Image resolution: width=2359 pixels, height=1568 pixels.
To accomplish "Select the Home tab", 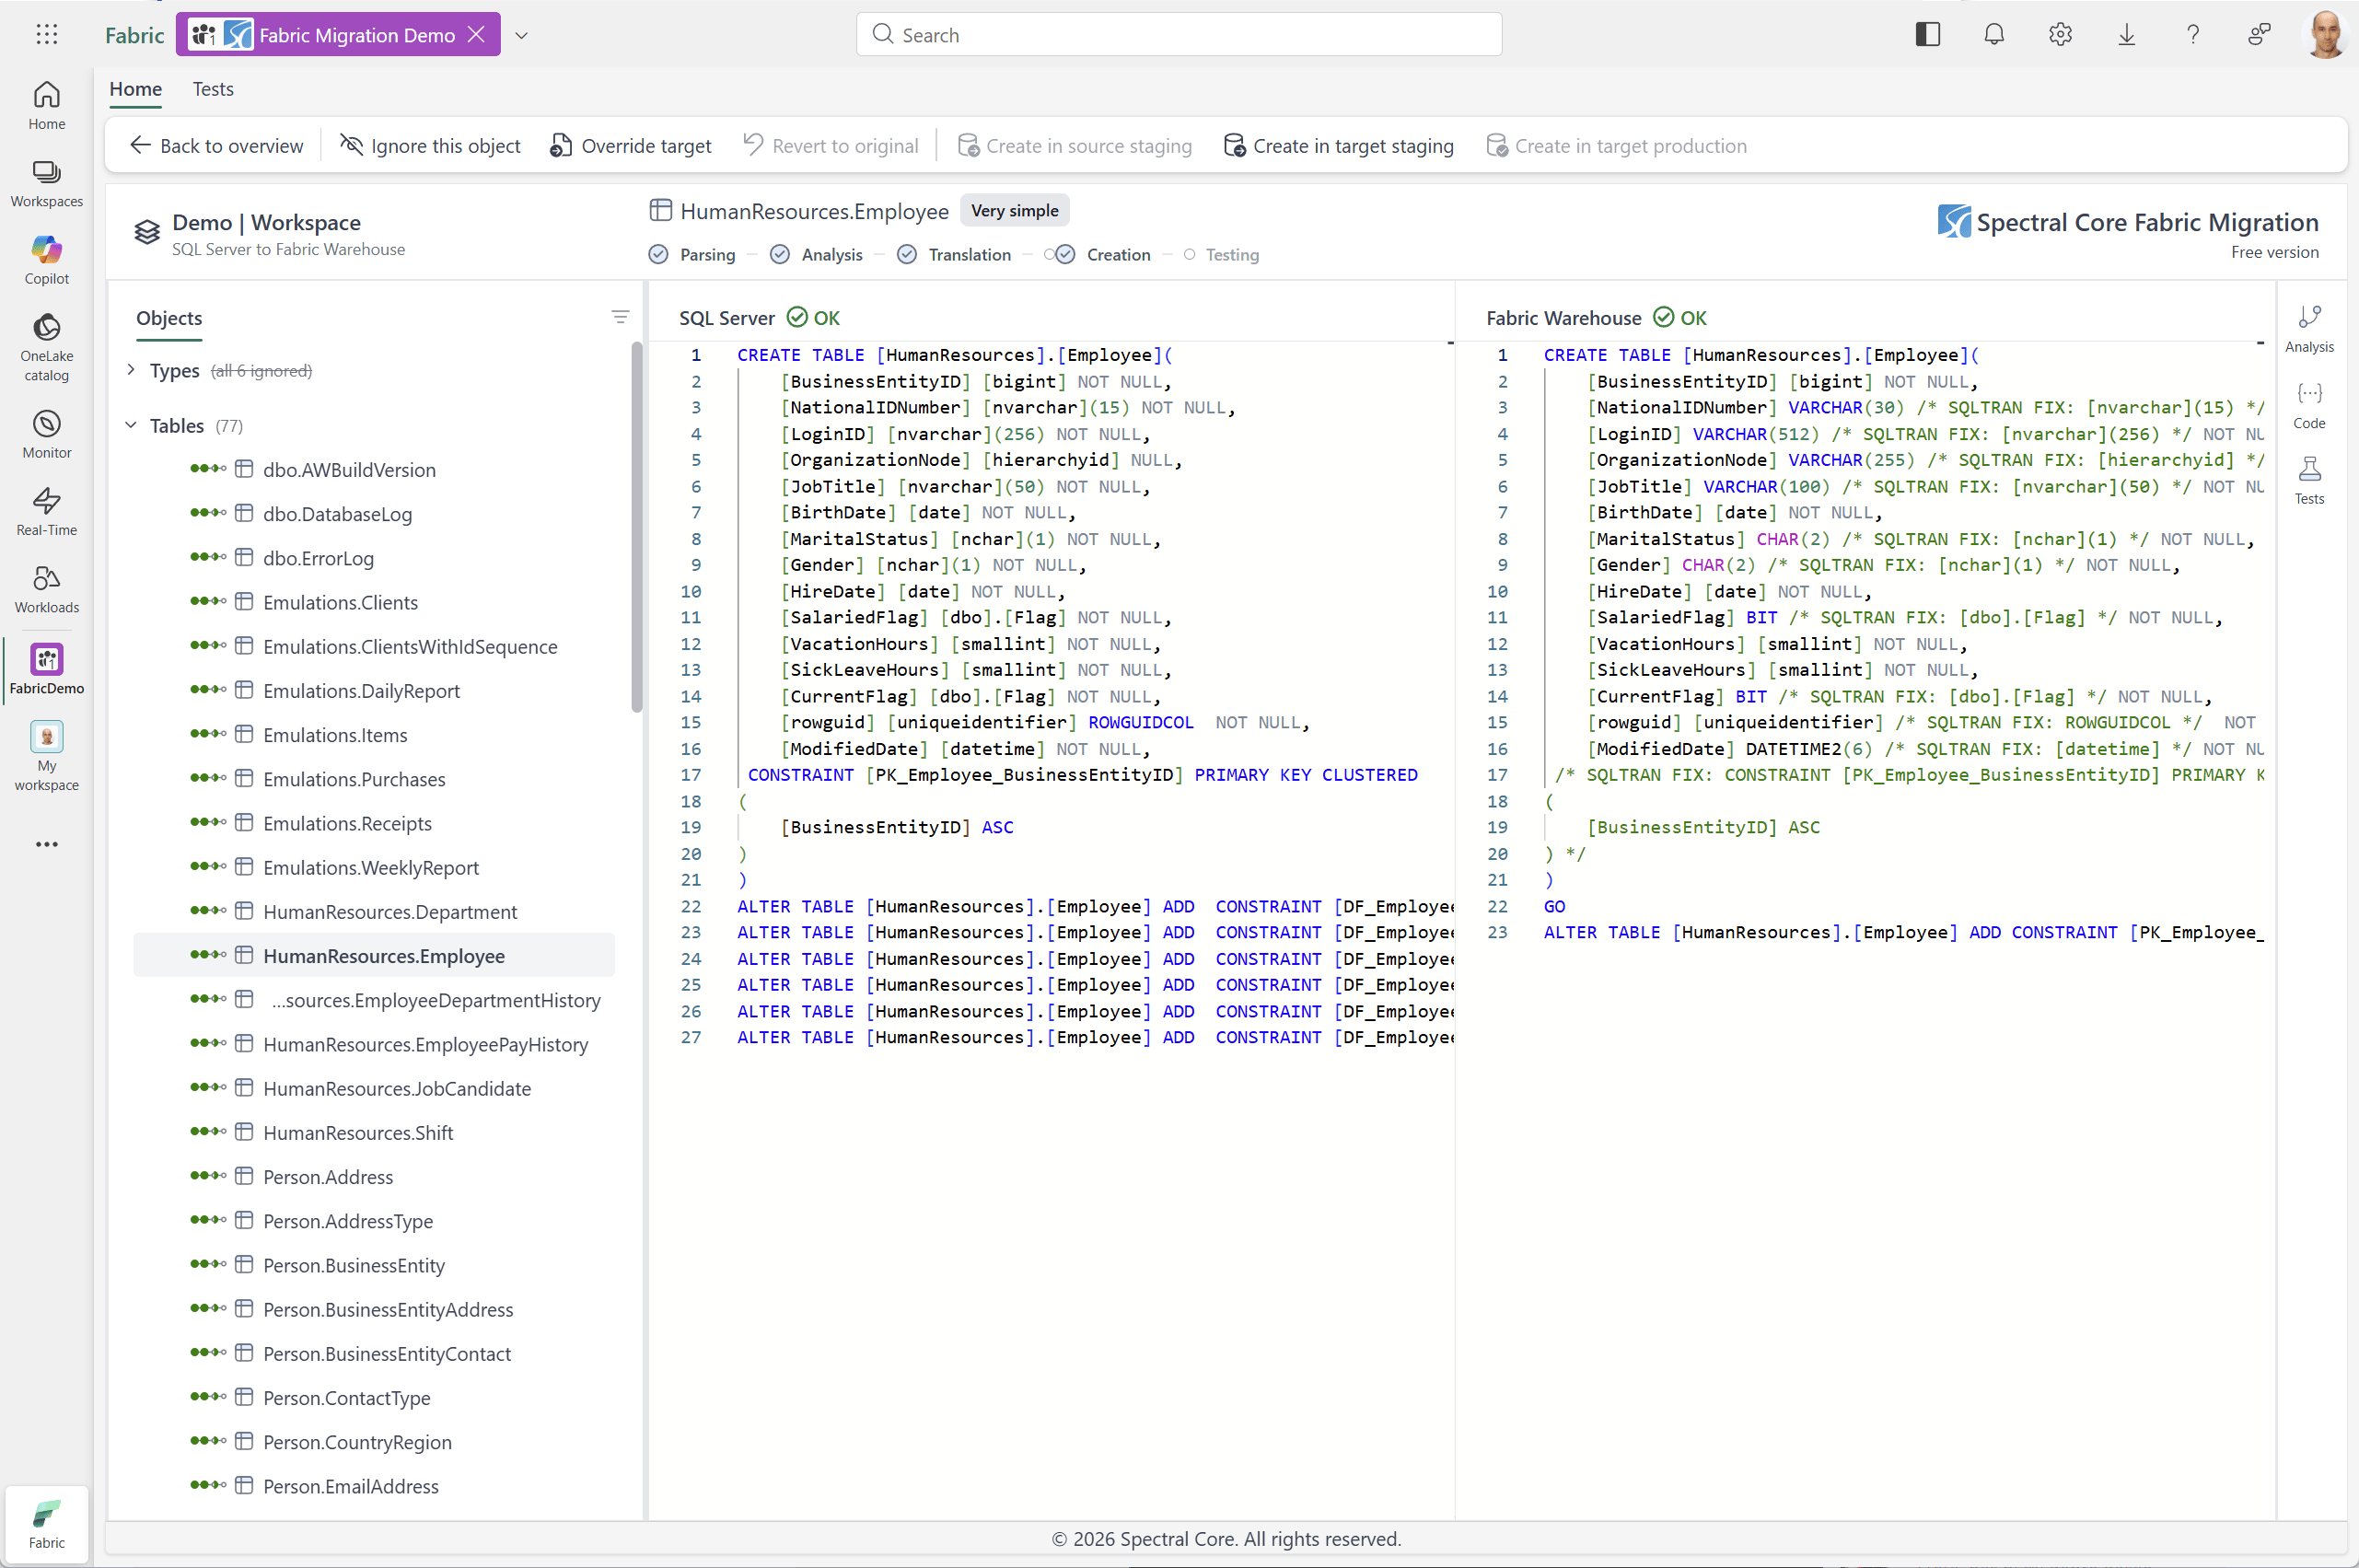I will pos(136,89).
